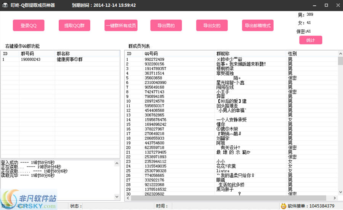Viewport: 343px width, 210px height.
Task: Click nickname 享受孤独
Action: pyautogui.click(x=225, y=73)
